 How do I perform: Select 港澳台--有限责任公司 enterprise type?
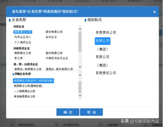(x=28, y=69)
